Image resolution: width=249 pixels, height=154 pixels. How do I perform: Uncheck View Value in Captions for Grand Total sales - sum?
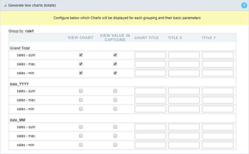pyautogui.click(x=115, y=55)
